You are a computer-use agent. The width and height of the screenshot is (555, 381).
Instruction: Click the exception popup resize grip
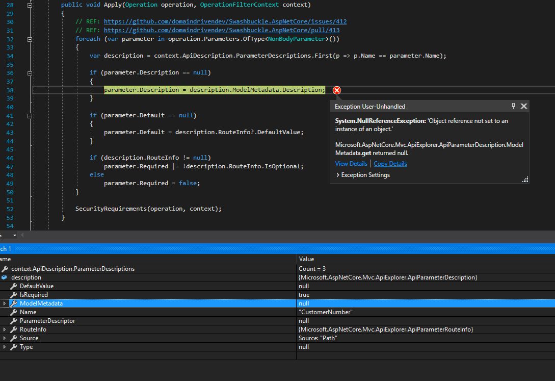[525, 180]
